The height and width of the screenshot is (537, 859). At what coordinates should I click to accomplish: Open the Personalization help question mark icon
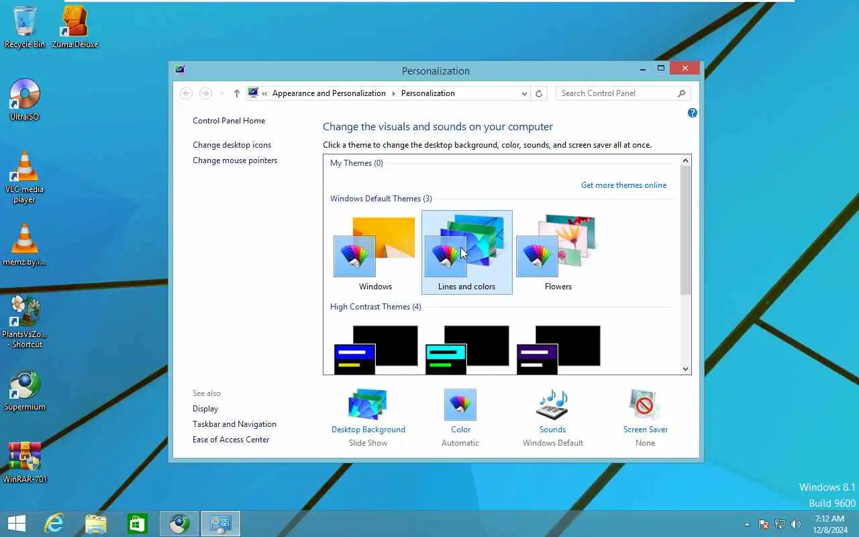pos(693,113)
